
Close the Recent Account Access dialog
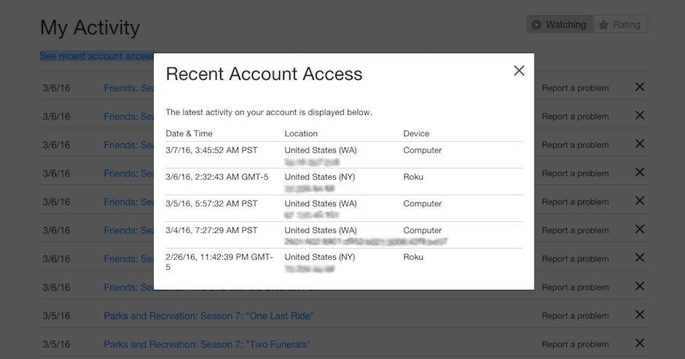click(519, 71)
